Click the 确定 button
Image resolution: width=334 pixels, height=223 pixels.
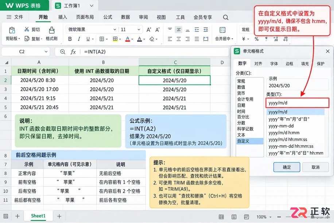(x=287, y=167)
